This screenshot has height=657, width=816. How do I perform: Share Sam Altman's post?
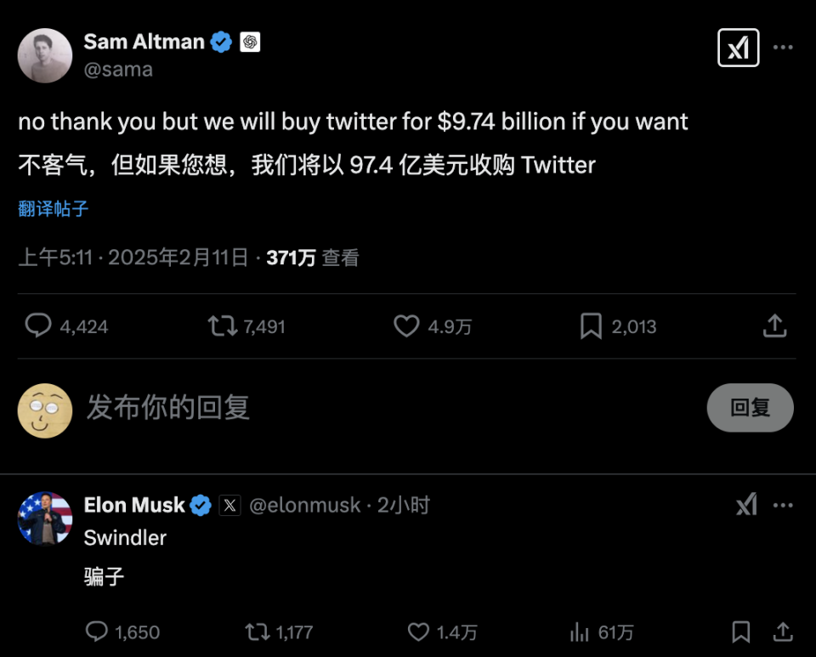tap(774, 326)
